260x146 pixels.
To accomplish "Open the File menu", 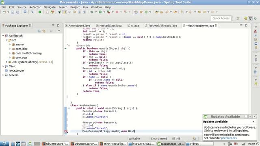I will click(4, 7).
